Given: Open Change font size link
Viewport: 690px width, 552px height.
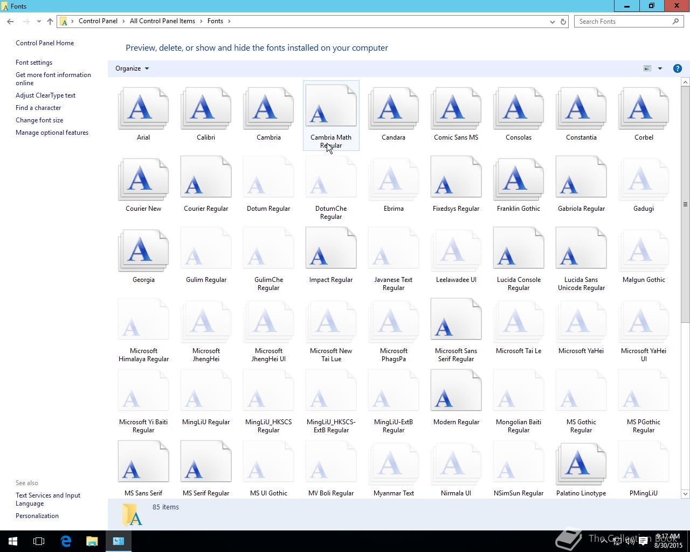Looking at the screenshot, I should pyautogui.click(x=39, y=120).
